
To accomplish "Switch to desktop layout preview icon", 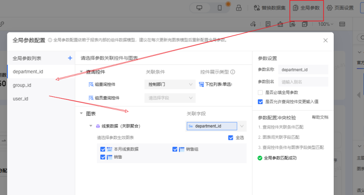I will pyautogui.click(x=200, y=8).
